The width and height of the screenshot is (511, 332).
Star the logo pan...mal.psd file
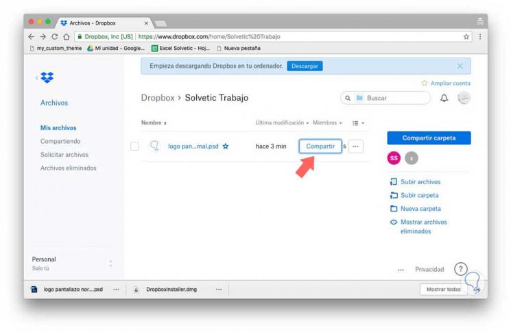(x=226, y=146)
